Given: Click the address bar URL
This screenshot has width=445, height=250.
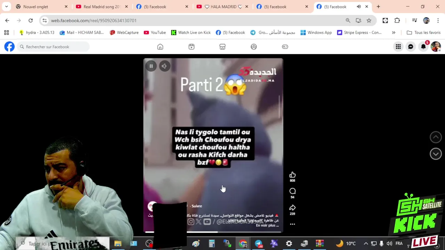Looking at the screenshot, I should (94, 20).
